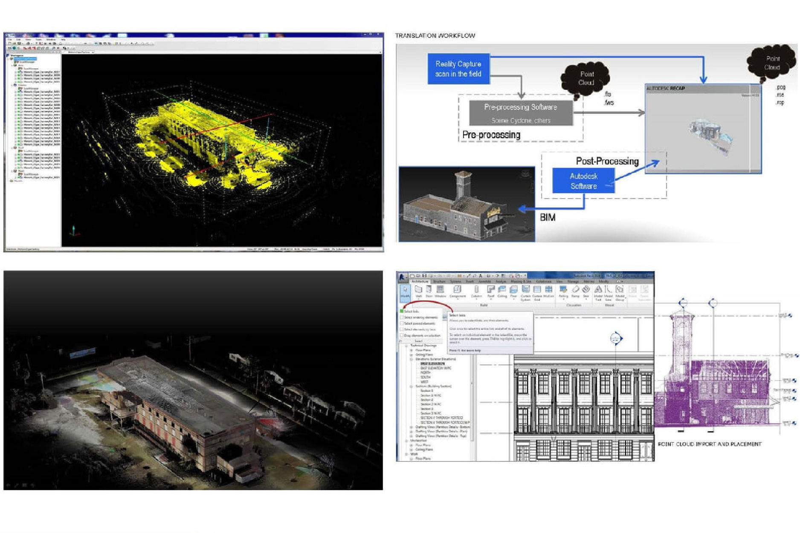The image size is (800, 533).
Task: Open the Architecture ribbon tab
Action: pyautogui.click(x=420, y=282)
